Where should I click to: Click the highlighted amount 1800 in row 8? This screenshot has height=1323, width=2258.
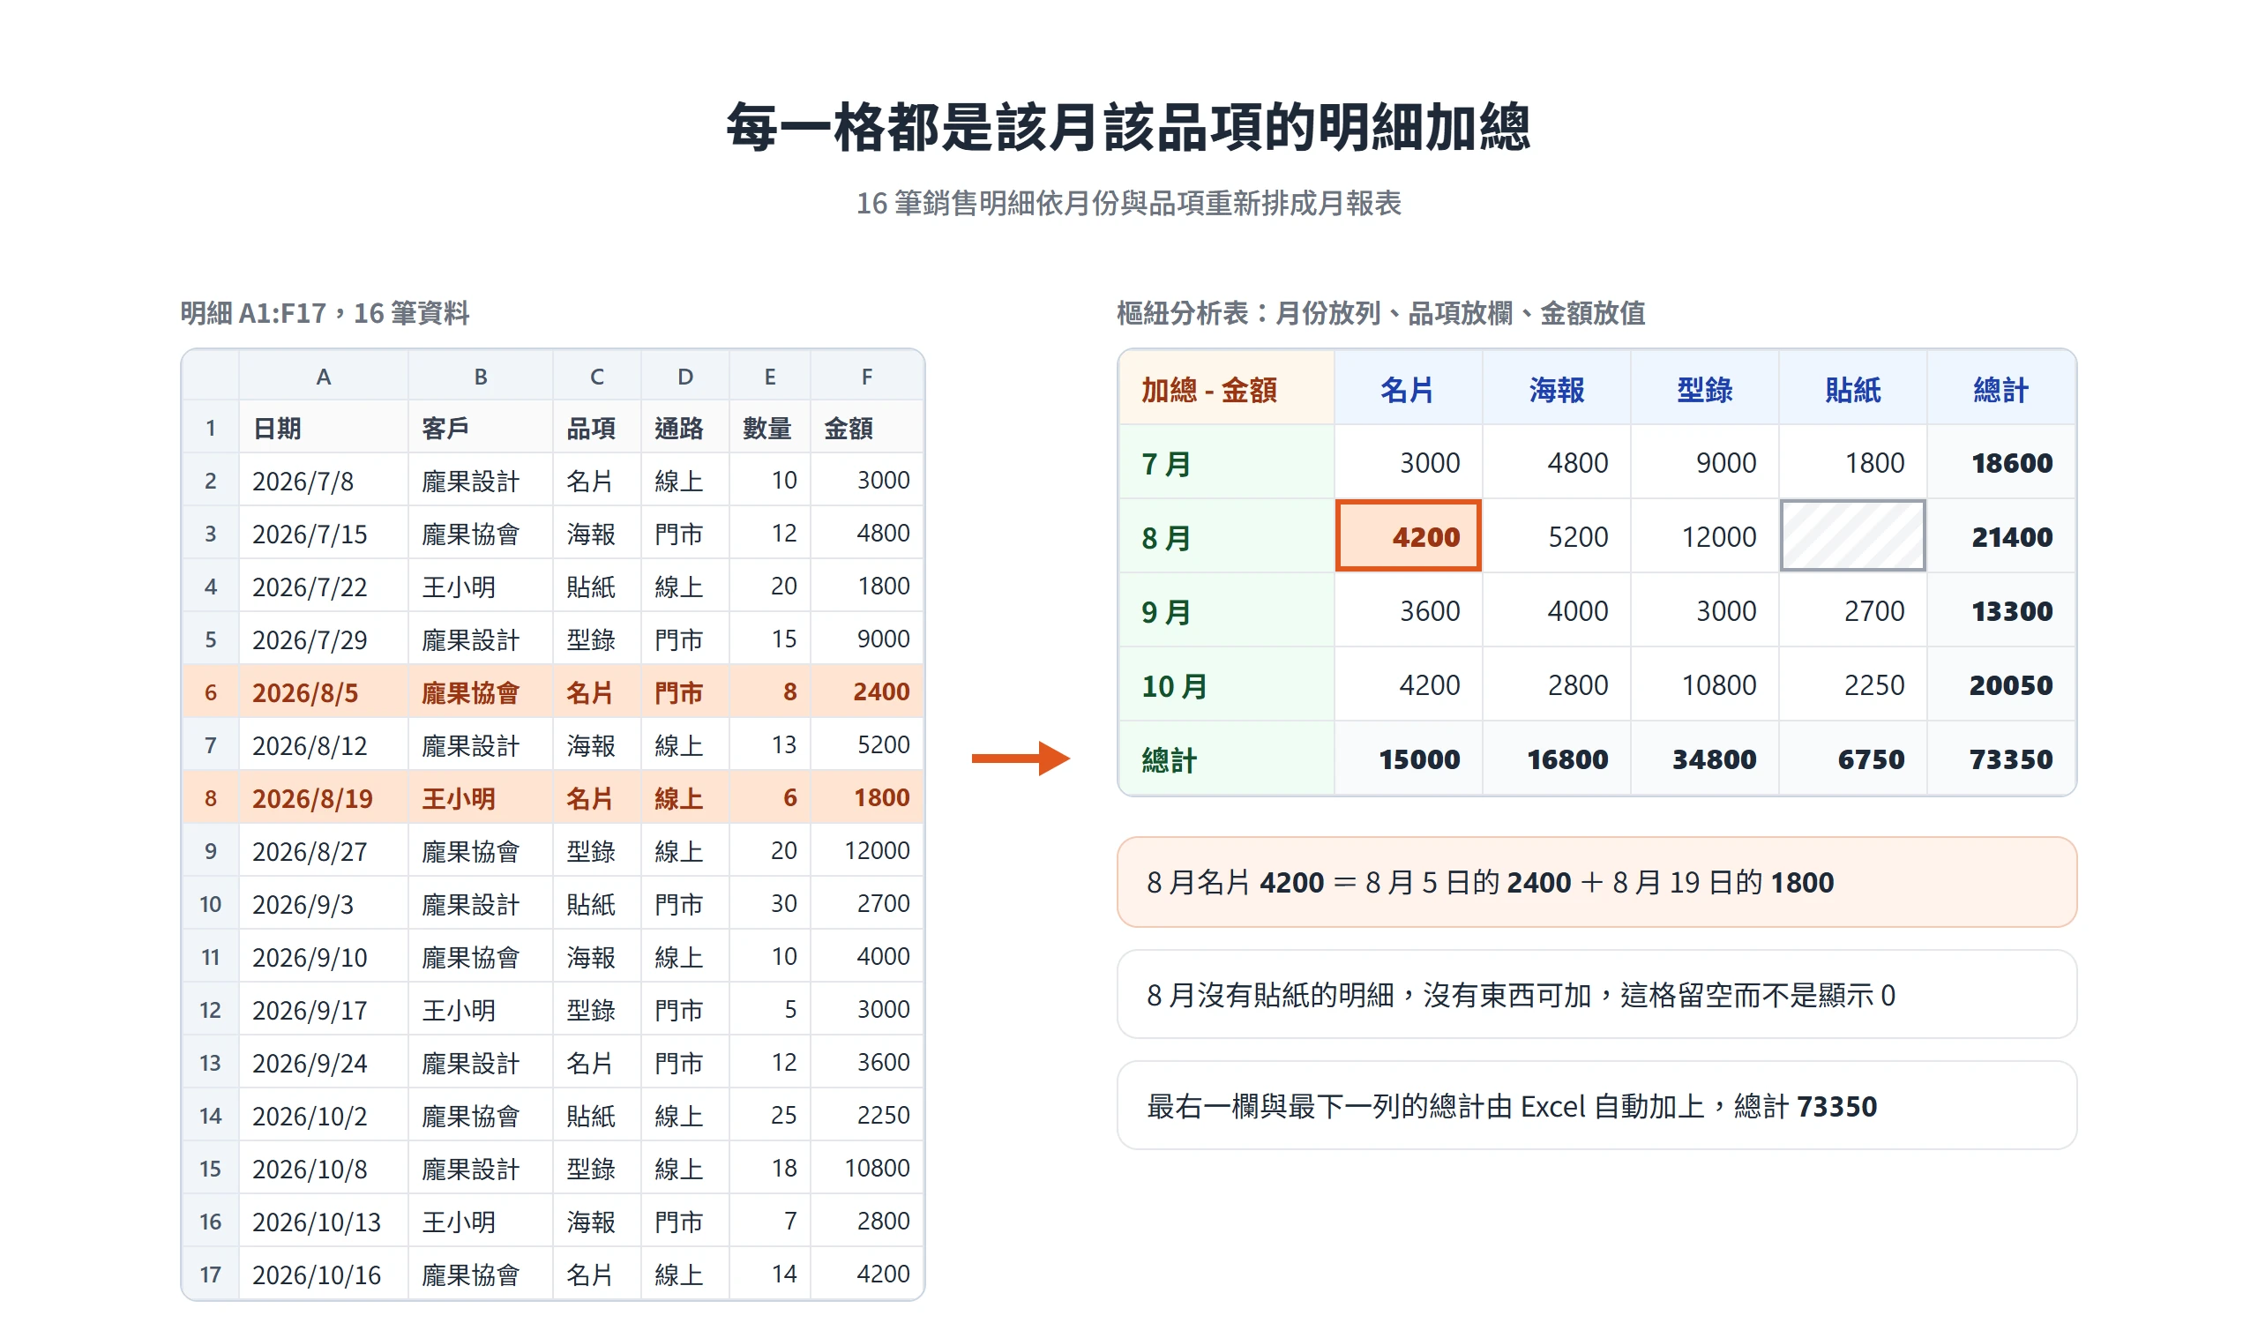pyautogui.click(x=866, y=797)
